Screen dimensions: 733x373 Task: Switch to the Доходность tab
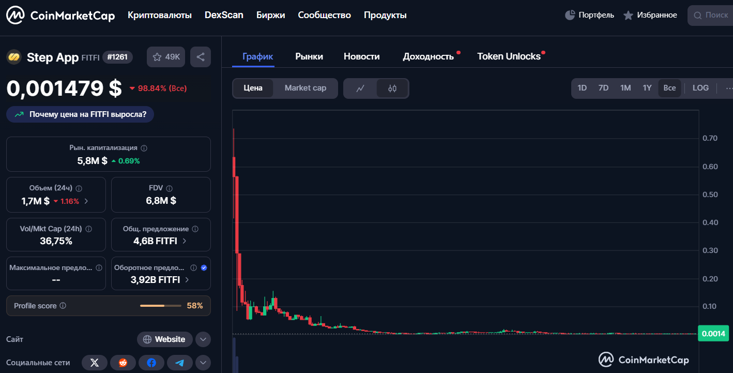(x=429, y=56)
